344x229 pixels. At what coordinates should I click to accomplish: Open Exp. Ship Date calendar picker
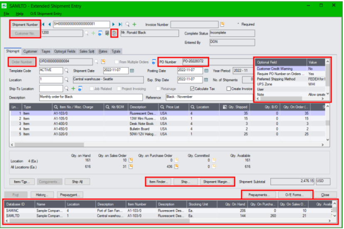206,80
